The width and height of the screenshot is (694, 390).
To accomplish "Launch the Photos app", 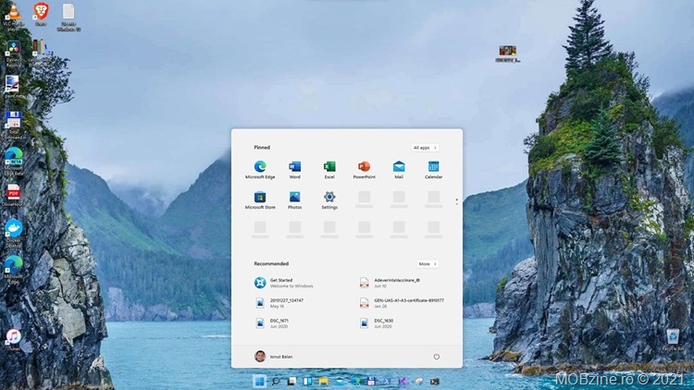I will pos(294,198).
